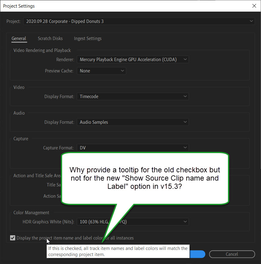
Task: Click the Cancel button
Action: coord(232,254)
